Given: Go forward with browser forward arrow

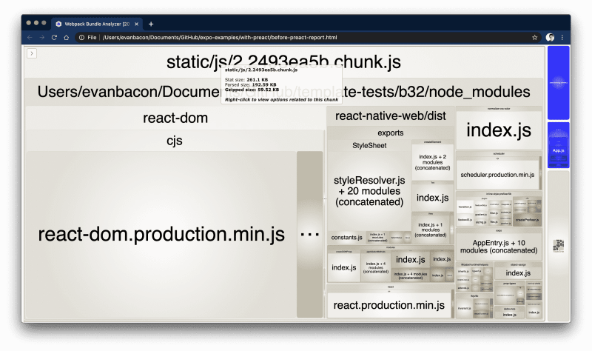Looking at the screenshot, I should [42, 38].
